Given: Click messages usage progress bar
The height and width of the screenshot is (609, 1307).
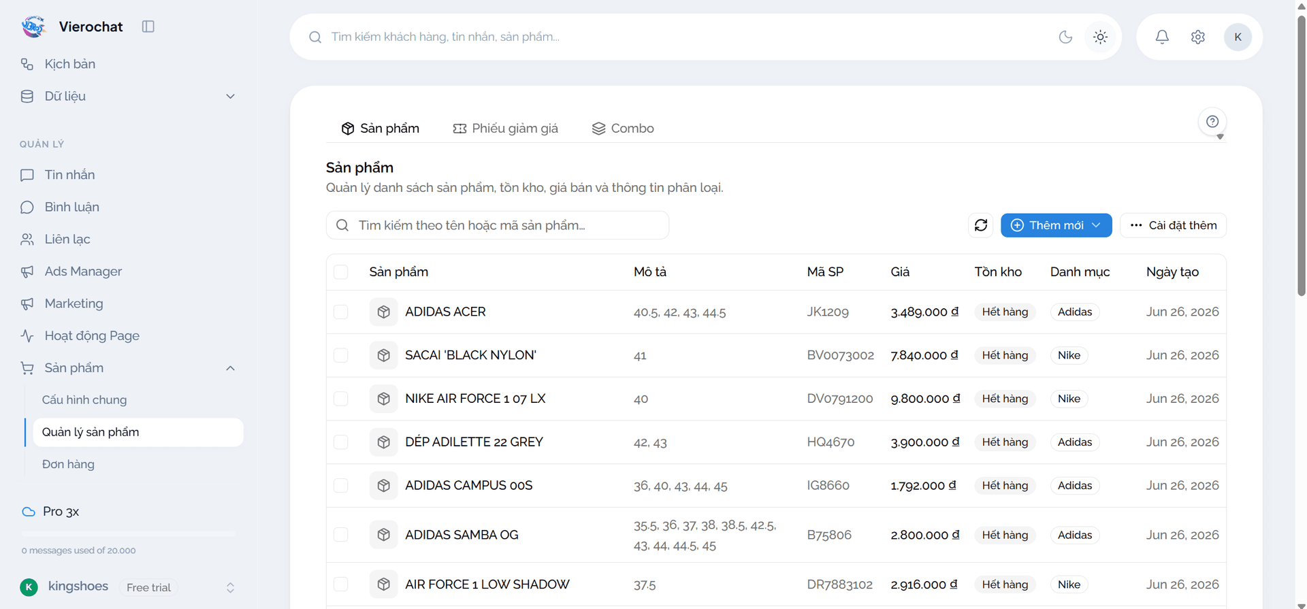Looking at the screenshot, I should tap(129, 534).
